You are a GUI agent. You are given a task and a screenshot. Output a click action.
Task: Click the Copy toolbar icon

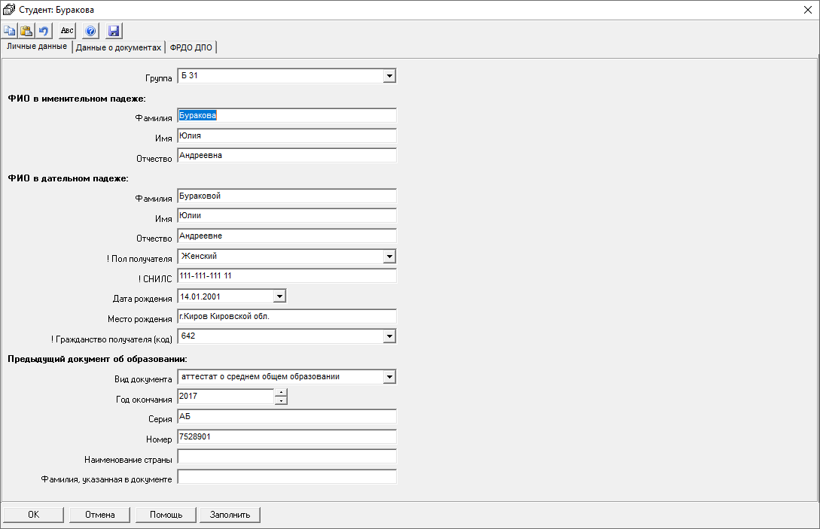(10, 31)
